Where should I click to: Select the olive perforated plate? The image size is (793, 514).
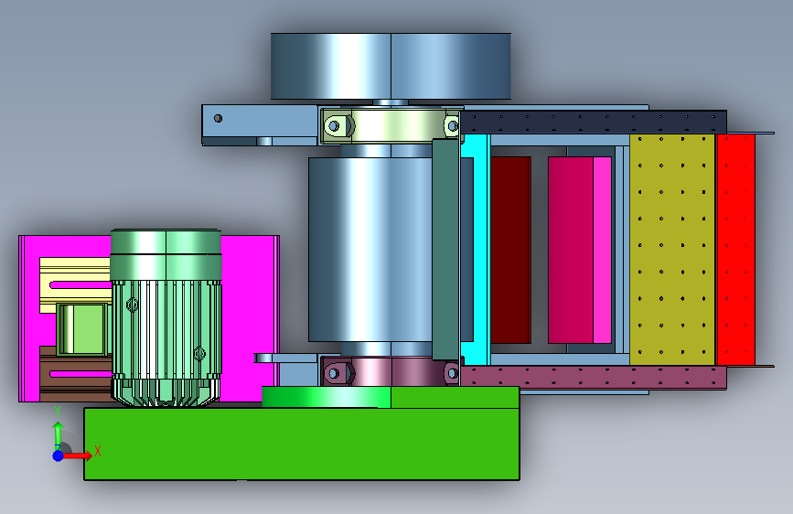[672, 250]
